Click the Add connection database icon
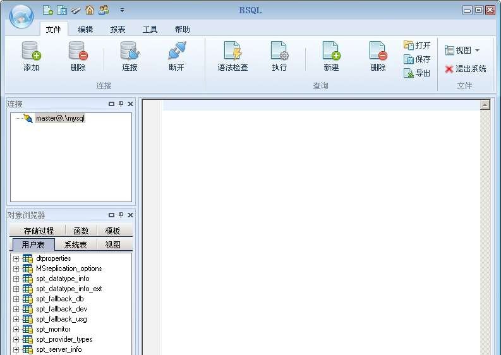Image resolution: width=501 pixels, height=355 pixels. point(32,51)
